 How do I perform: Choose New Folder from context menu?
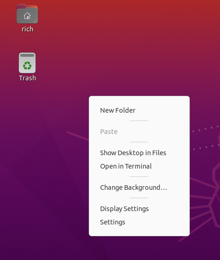[139, 110]
